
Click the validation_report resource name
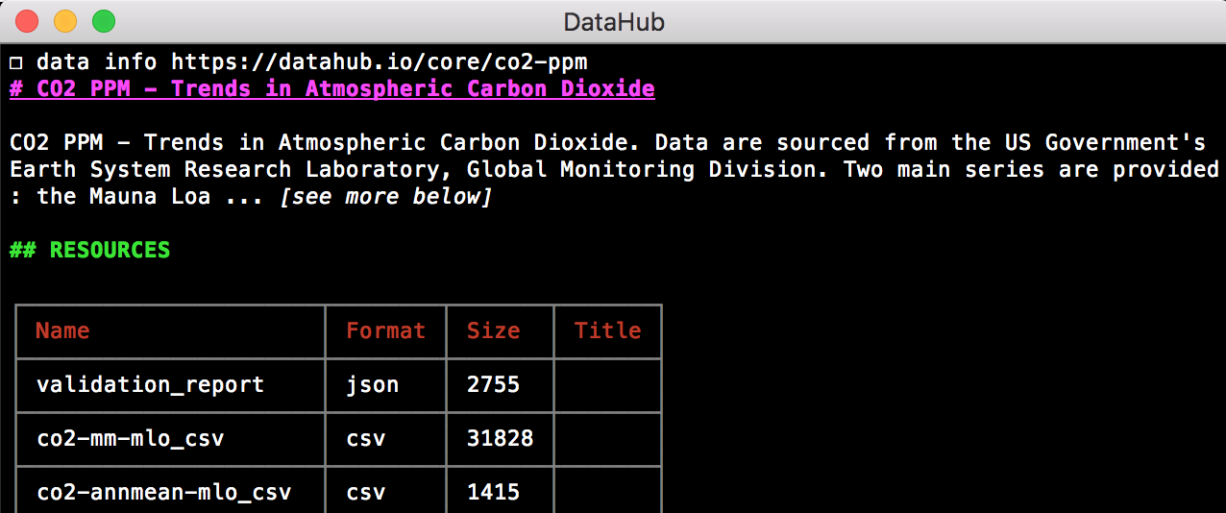150,384
